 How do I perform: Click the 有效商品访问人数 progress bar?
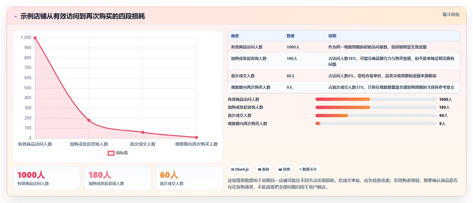tap(376, 99)
